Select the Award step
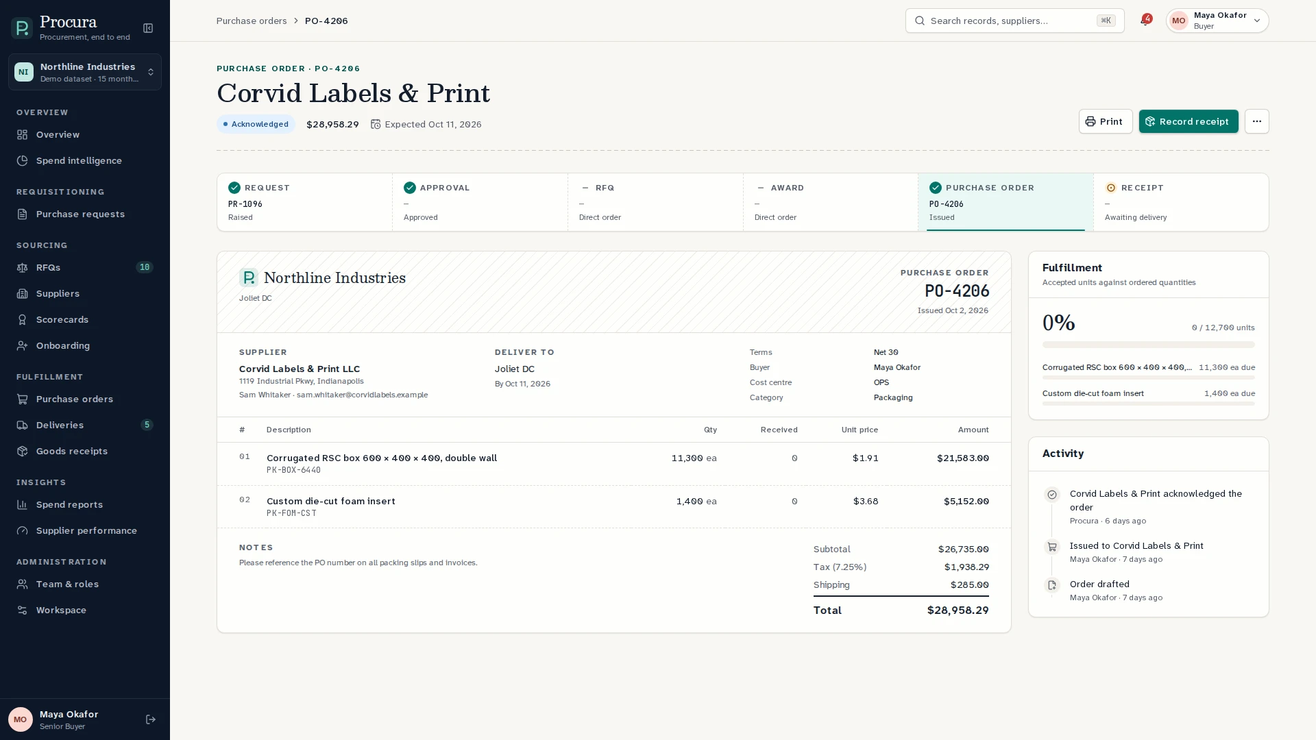 (x=831, y=202)
